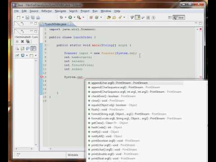This screenshot has height=162, width=216.
Task: Click the red error indicator atop overview ruler
Action: (x=201, y=29)
